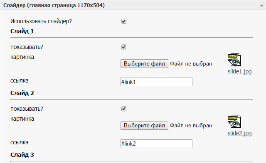This screenshot has width=266, height=163.
Task: Toggle the Использовать слайдер? checkbox
Action: [x=124, y=21]
